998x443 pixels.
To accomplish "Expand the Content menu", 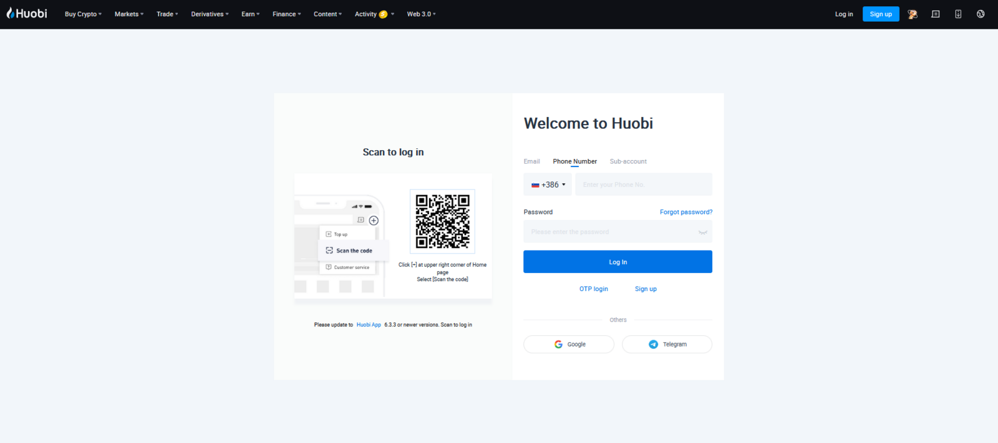I will coord(327,14).
